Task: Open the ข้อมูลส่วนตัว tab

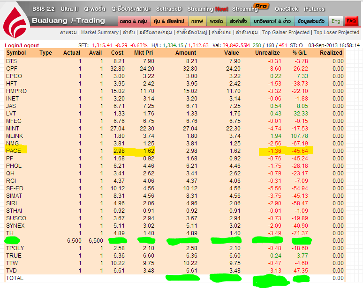Action: [311, 21]
